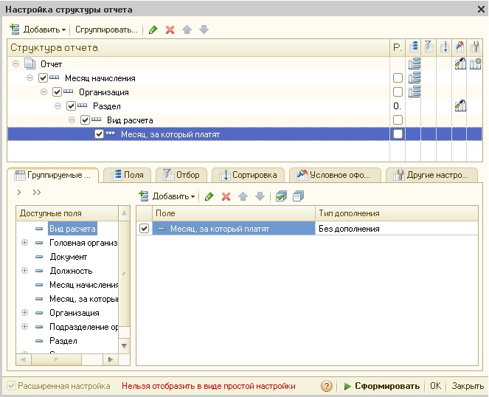Collapse the Вид расчета node

tap(72, 120)
